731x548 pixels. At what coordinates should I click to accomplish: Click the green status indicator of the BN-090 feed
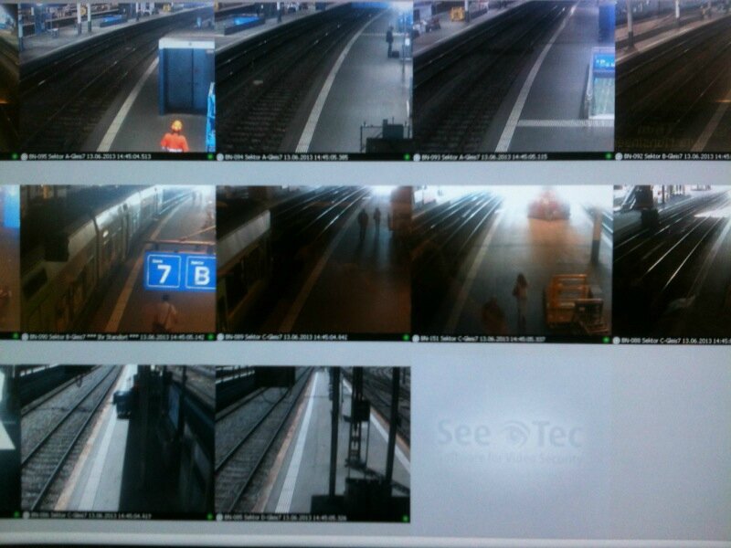(211, 336)
